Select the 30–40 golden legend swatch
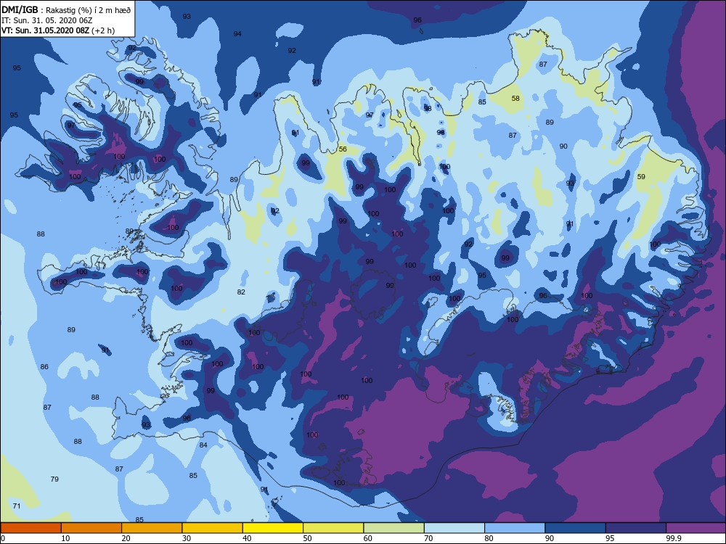Image resolution: width=726 pixels, height=544 pixels. [x=213, y=528]
